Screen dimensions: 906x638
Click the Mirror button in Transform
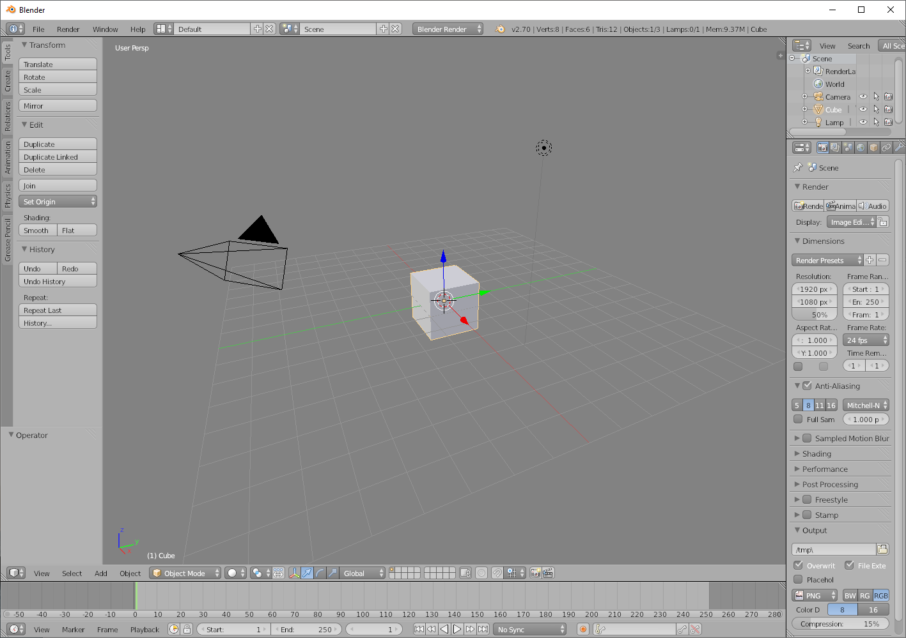click(58, 106)
